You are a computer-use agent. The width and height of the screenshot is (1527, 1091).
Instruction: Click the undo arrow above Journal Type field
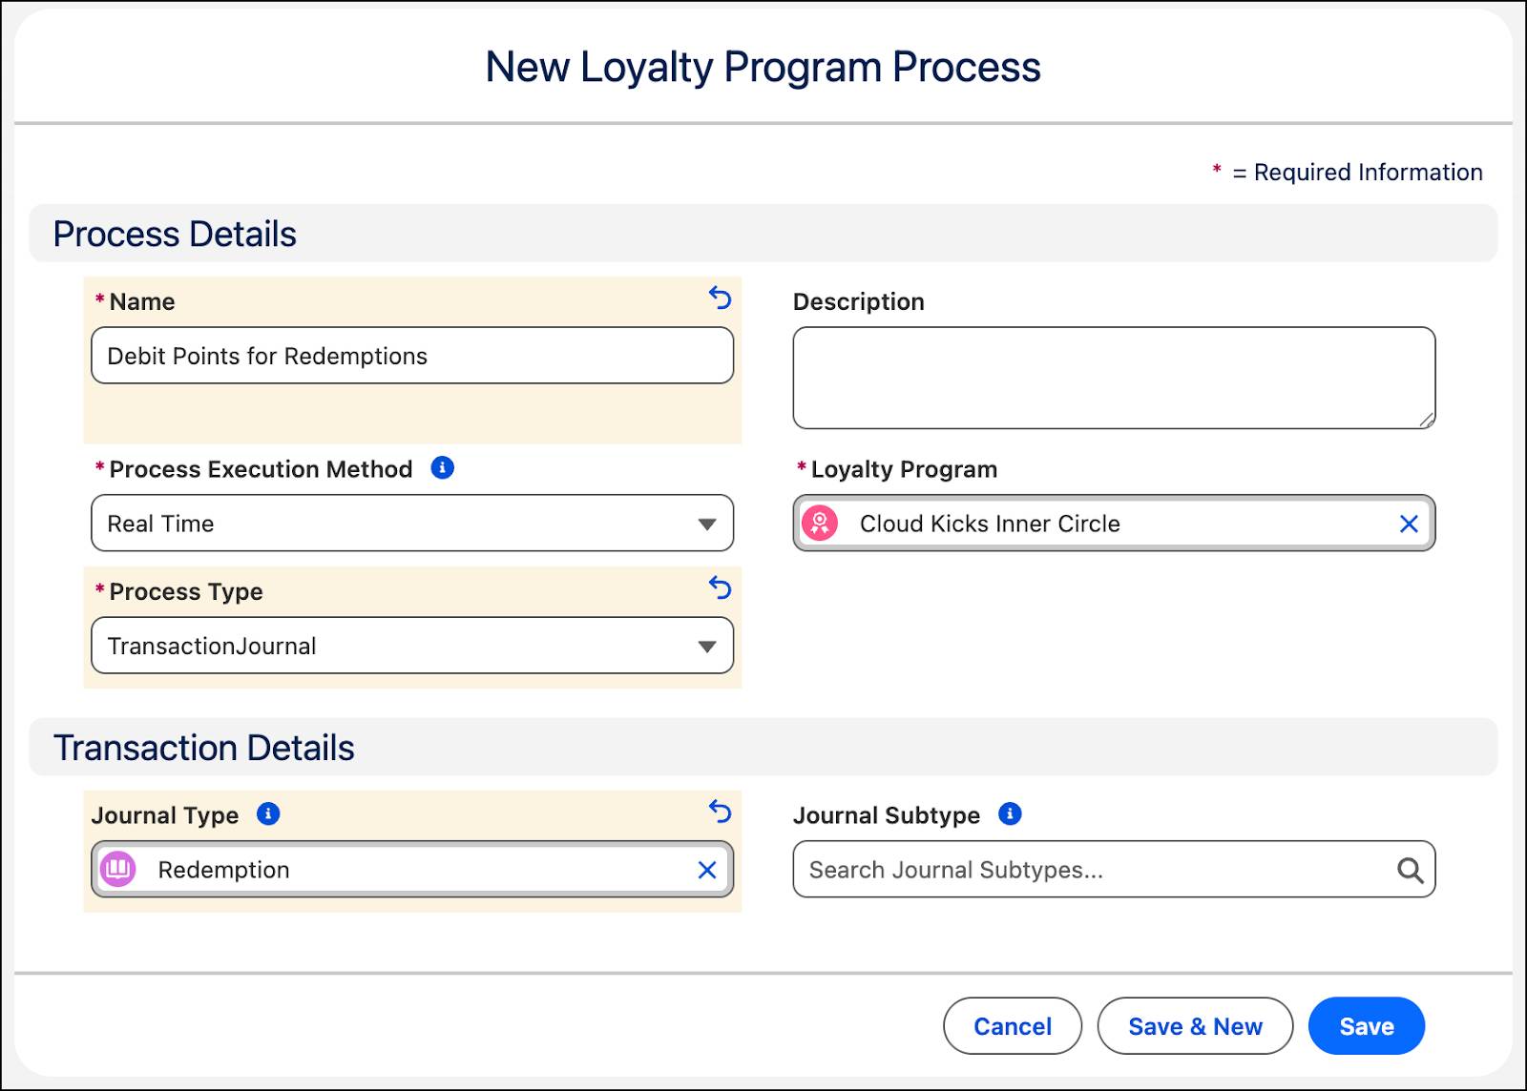[720, 813]
